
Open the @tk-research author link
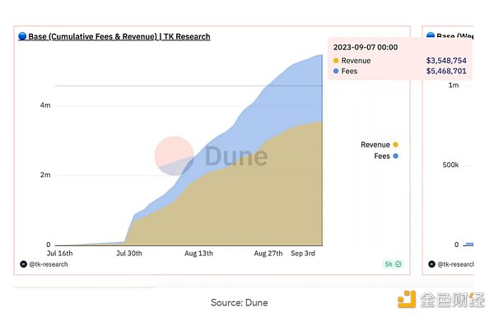click(49, 264)
